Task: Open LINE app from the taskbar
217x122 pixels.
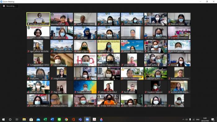Action: pyautogui.click(x=60, y=120)
